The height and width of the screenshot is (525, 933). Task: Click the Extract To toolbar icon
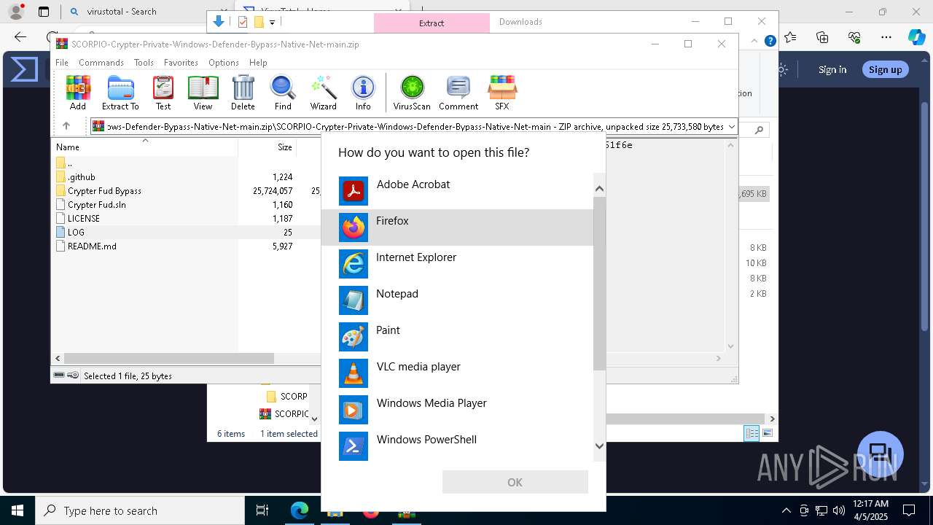120,93
